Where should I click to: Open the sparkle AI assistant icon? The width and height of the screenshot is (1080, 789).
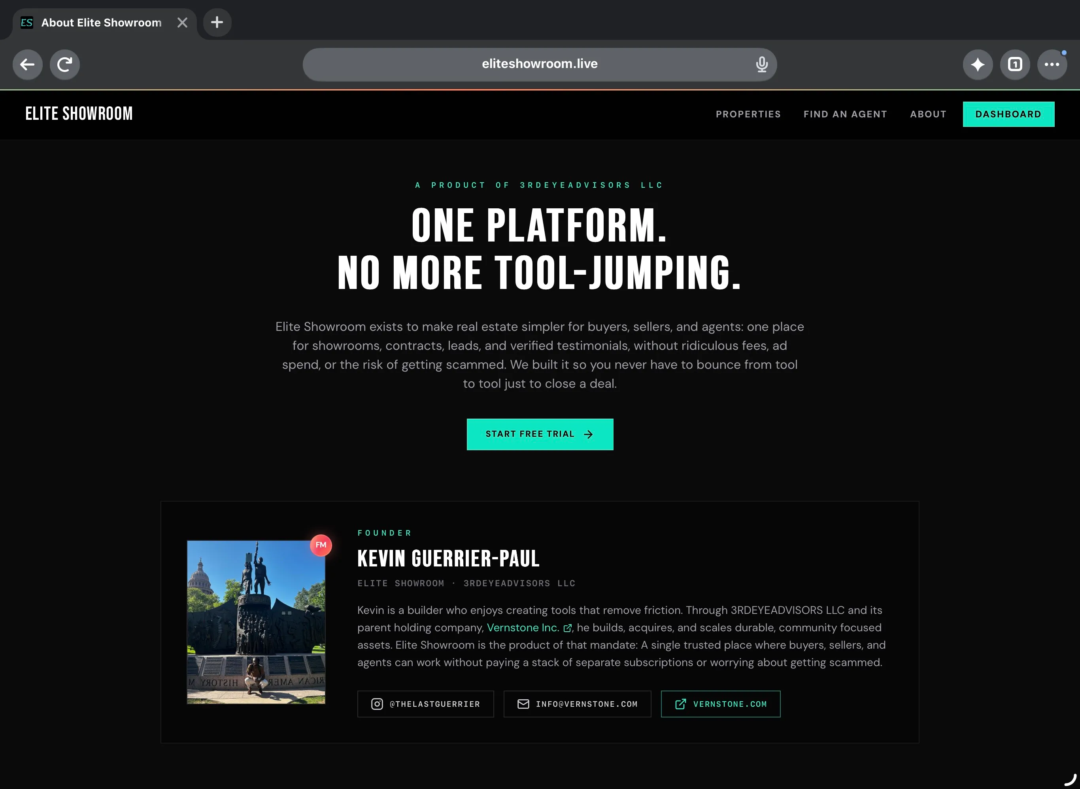pyautogui.click(x=978, y=64)
